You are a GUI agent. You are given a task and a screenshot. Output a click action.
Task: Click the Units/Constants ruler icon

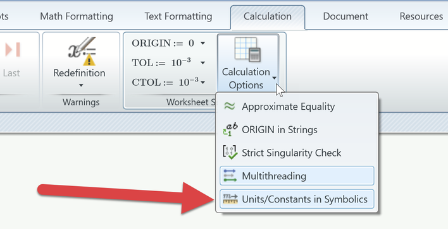point(230,199)
